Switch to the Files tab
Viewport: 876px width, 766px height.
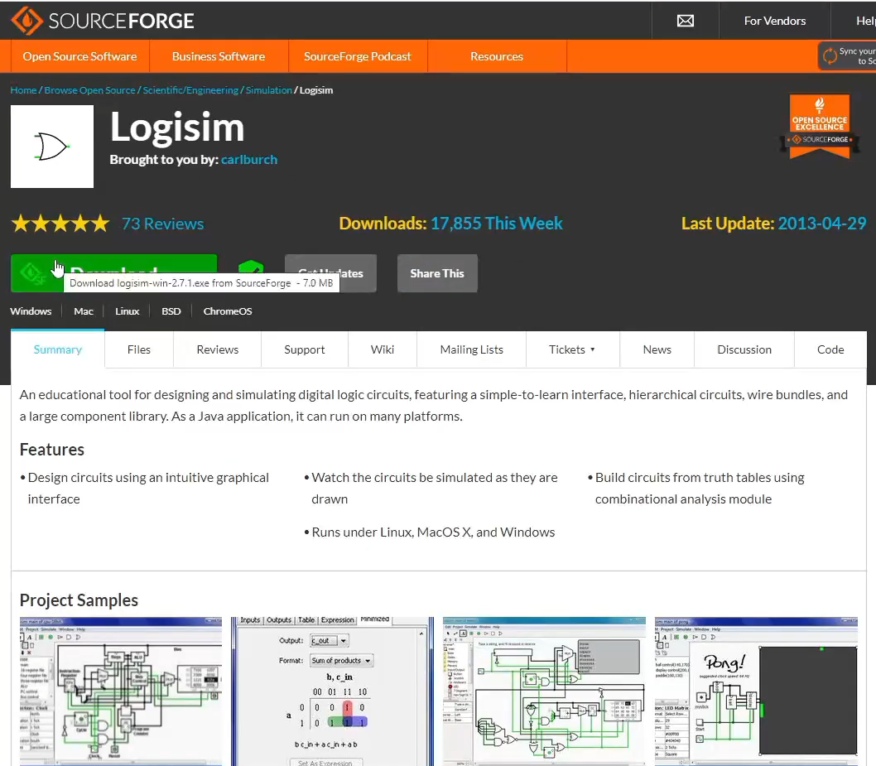click(138, 349)
